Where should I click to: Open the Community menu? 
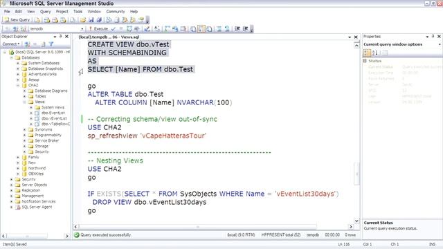116,12
